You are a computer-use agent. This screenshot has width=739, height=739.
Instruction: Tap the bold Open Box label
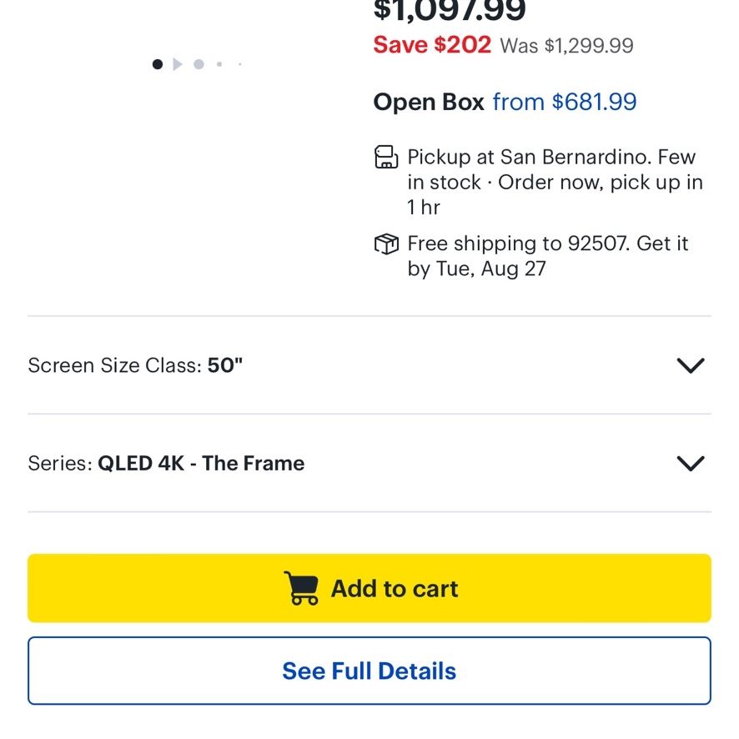coord(429,102)
